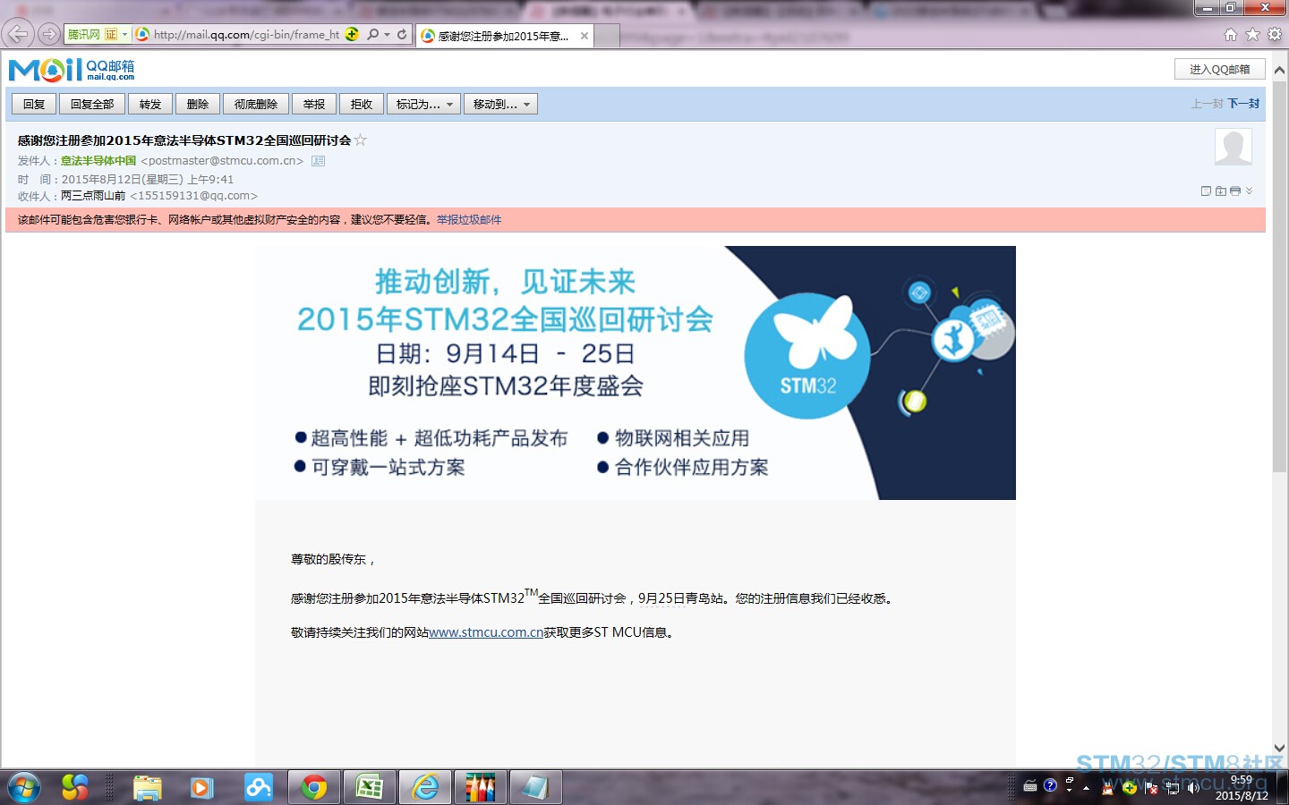Click the QQ Mail logo
Screen dimensions: 1289x805
pyautogui.click(x=72, y=69)
